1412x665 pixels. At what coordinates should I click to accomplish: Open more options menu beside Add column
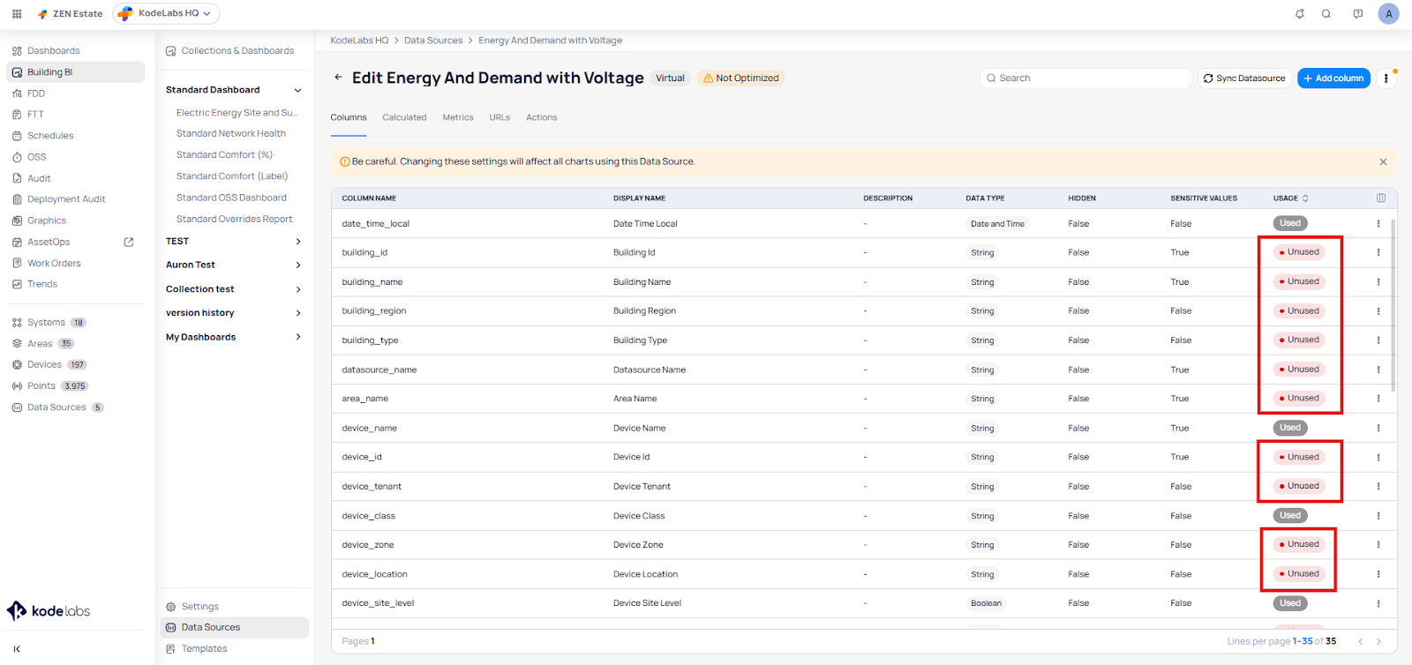coord(1386,78)
